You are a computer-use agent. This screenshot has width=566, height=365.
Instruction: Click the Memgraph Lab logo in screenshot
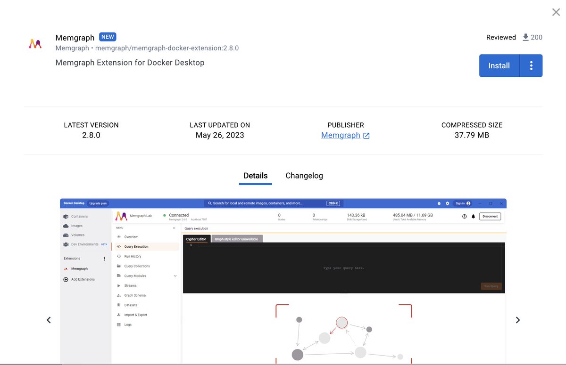[x=121, y=216]
